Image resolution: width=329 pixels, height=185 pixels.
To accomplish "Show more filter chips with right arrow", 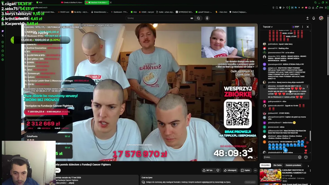I will [x=308, y=166].
